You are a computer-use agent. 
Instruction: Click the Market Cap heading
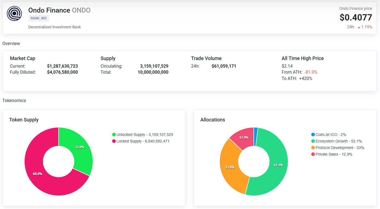click(x=23, y=58)
